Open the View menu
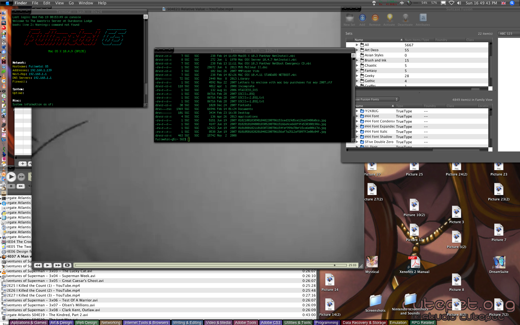 [x=59, y=3]
